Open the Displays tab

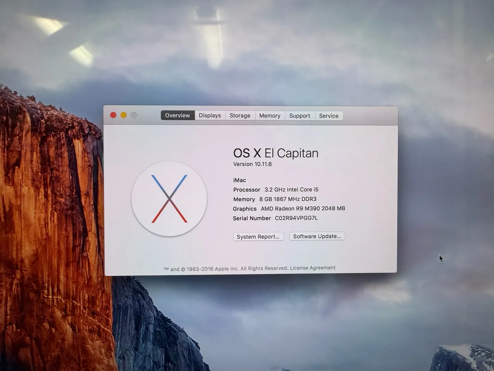click(x=210, y=115)
